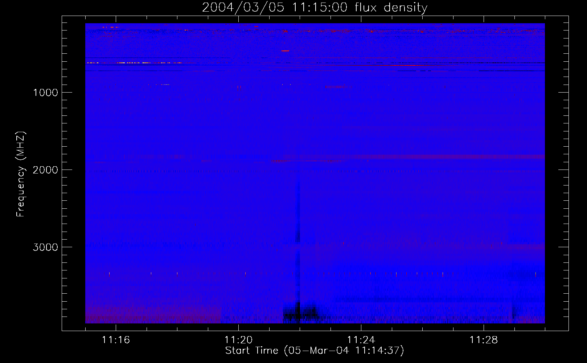This screenshot has width=587, height=363.
Task: Click the 11:16 time tick label
Action: point(116,340)
